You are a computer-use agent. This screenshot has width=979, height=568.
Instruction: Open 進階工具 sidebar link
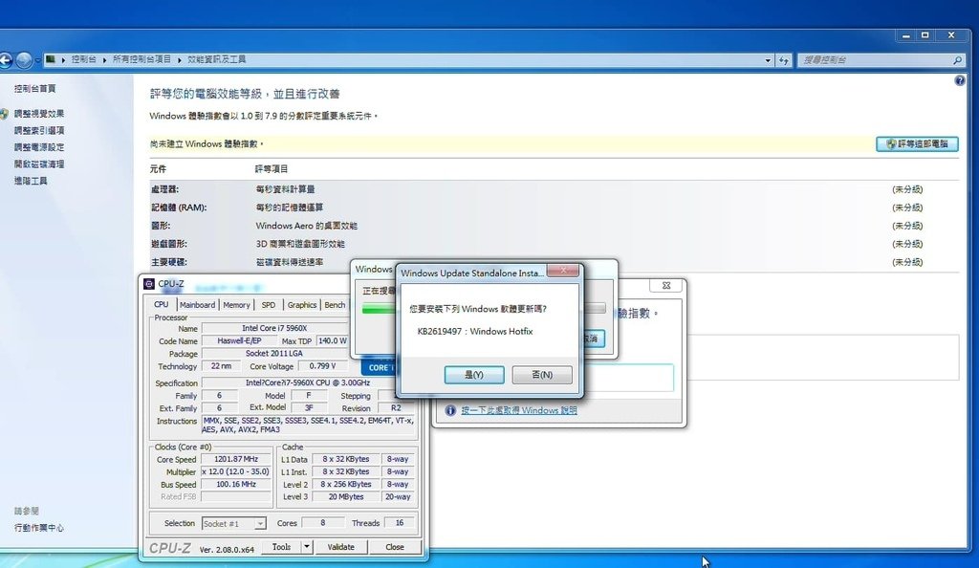click(x=31, y=181)
